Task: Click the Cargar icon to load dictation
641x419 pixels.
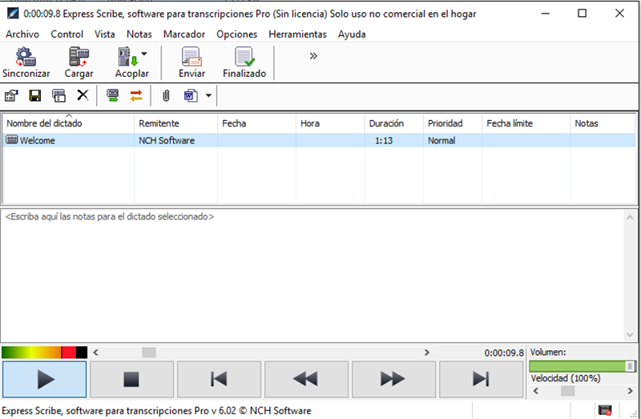Action: click(x=79, y=62)
